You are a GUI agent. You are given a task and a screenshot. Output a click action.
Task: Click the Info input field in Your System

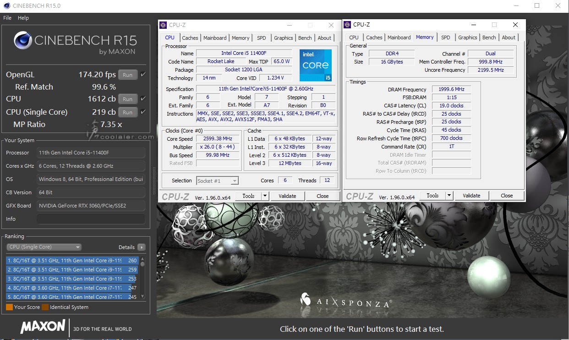[x=91, y=219]
